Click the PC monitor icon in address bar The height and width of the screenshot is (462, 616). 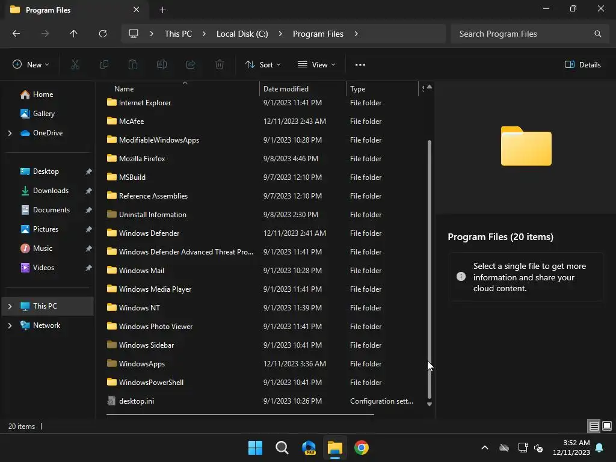(x=134, y=34)
